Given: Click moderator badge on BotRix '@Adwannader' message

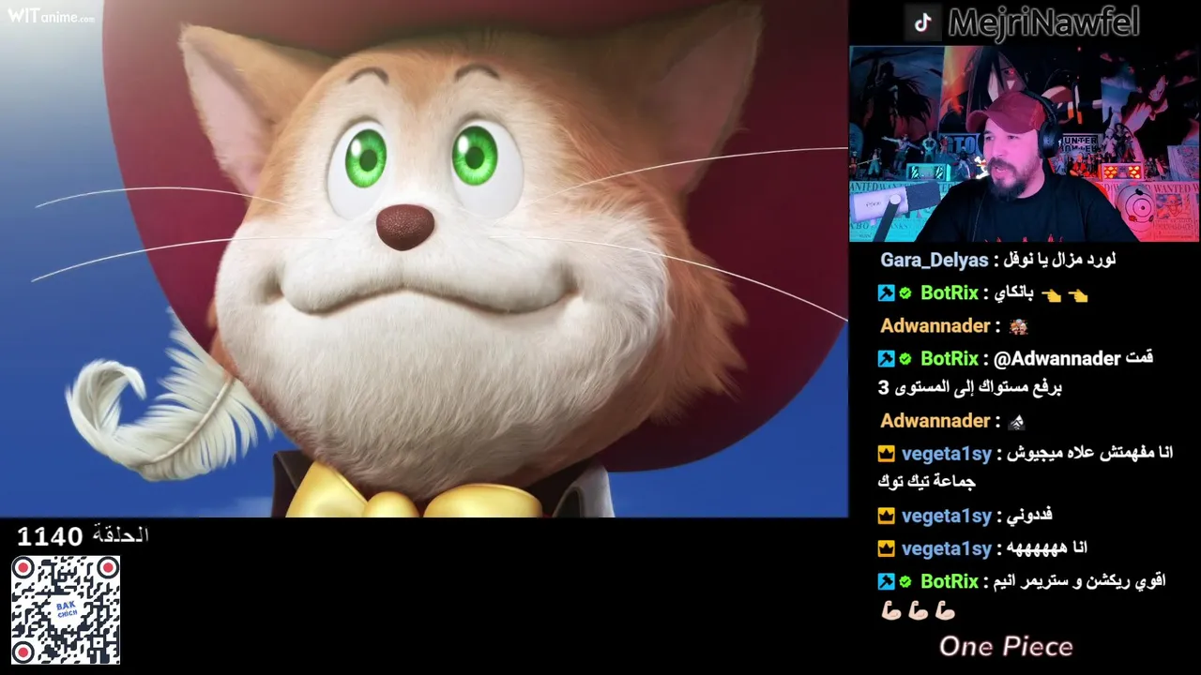Looking at the screenshot, I should tap(886, 358).
